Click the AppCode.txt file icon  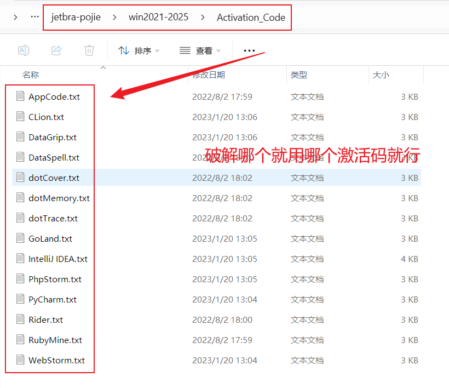pyautogui.click(x=20, y=96)
